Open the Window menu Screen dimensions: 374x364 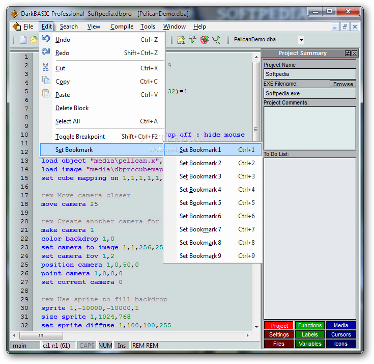tap(175, 27)
